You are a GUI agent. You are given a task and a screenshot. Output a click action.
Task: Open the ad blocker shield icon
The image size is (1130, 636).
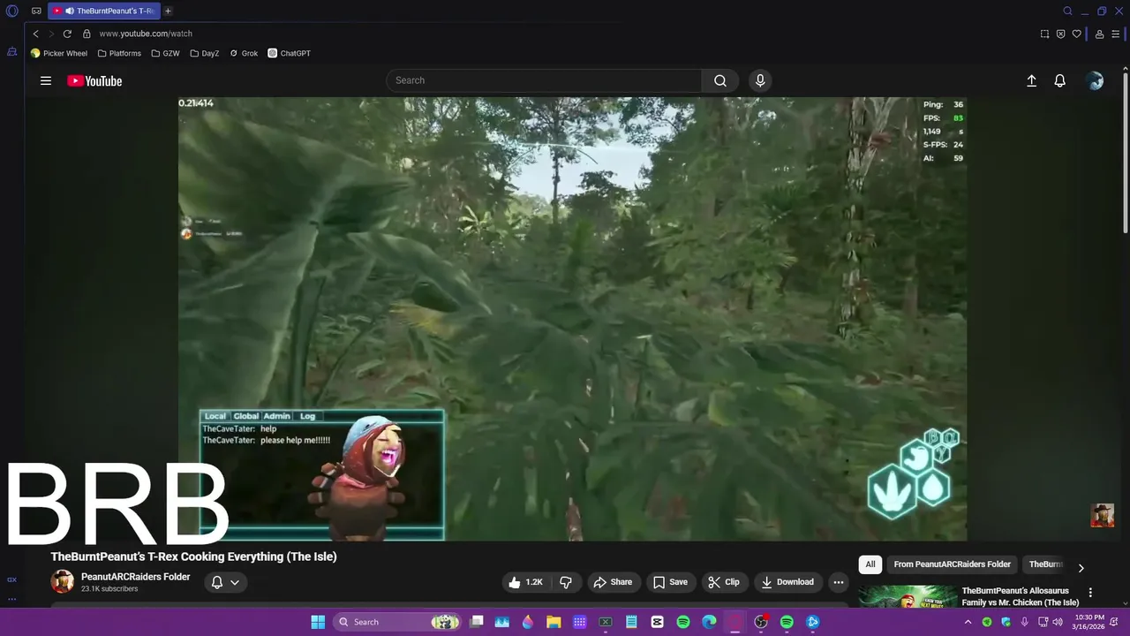tap(1060, 34)
